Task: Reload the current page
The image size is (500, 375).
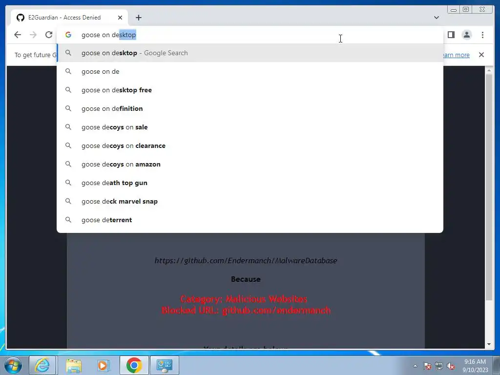Action: 49,35
